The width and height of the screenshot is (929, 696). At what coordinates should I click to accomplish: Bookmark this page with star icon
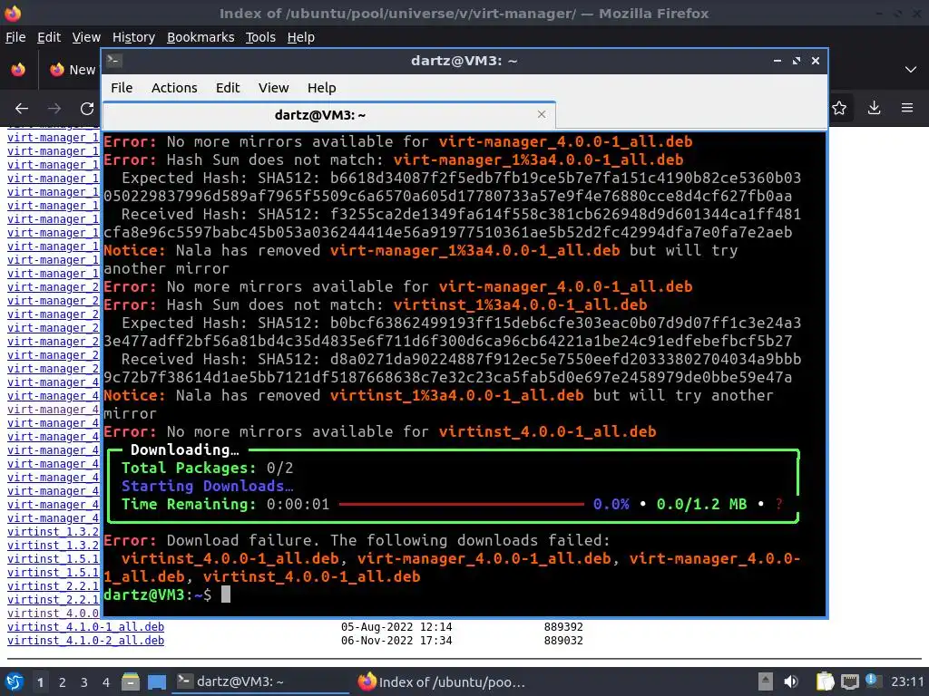coord(839,108)
